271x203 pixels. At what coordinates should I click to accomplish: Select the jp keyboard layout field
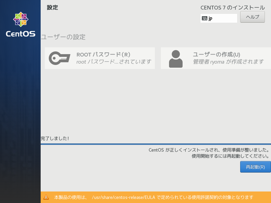tap(218, 18)
